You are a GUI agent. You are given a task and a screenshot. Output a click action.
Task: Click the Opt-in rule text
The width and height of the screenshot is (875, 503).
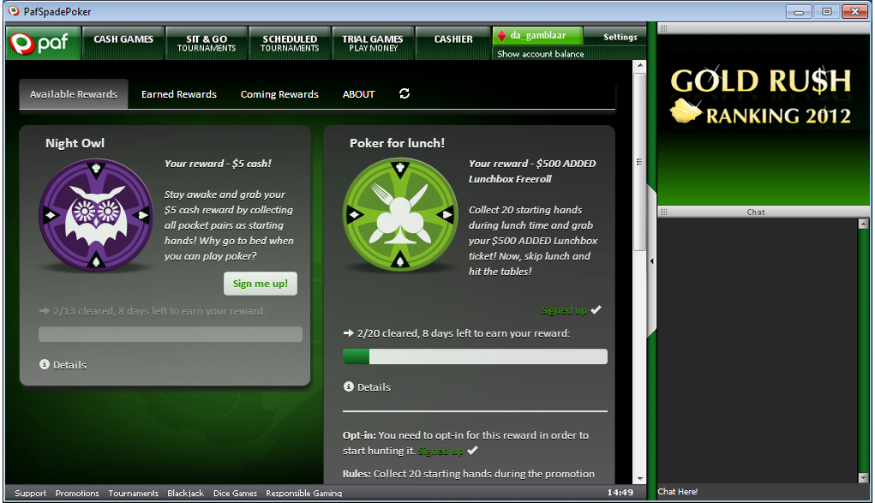click(465, 443)
